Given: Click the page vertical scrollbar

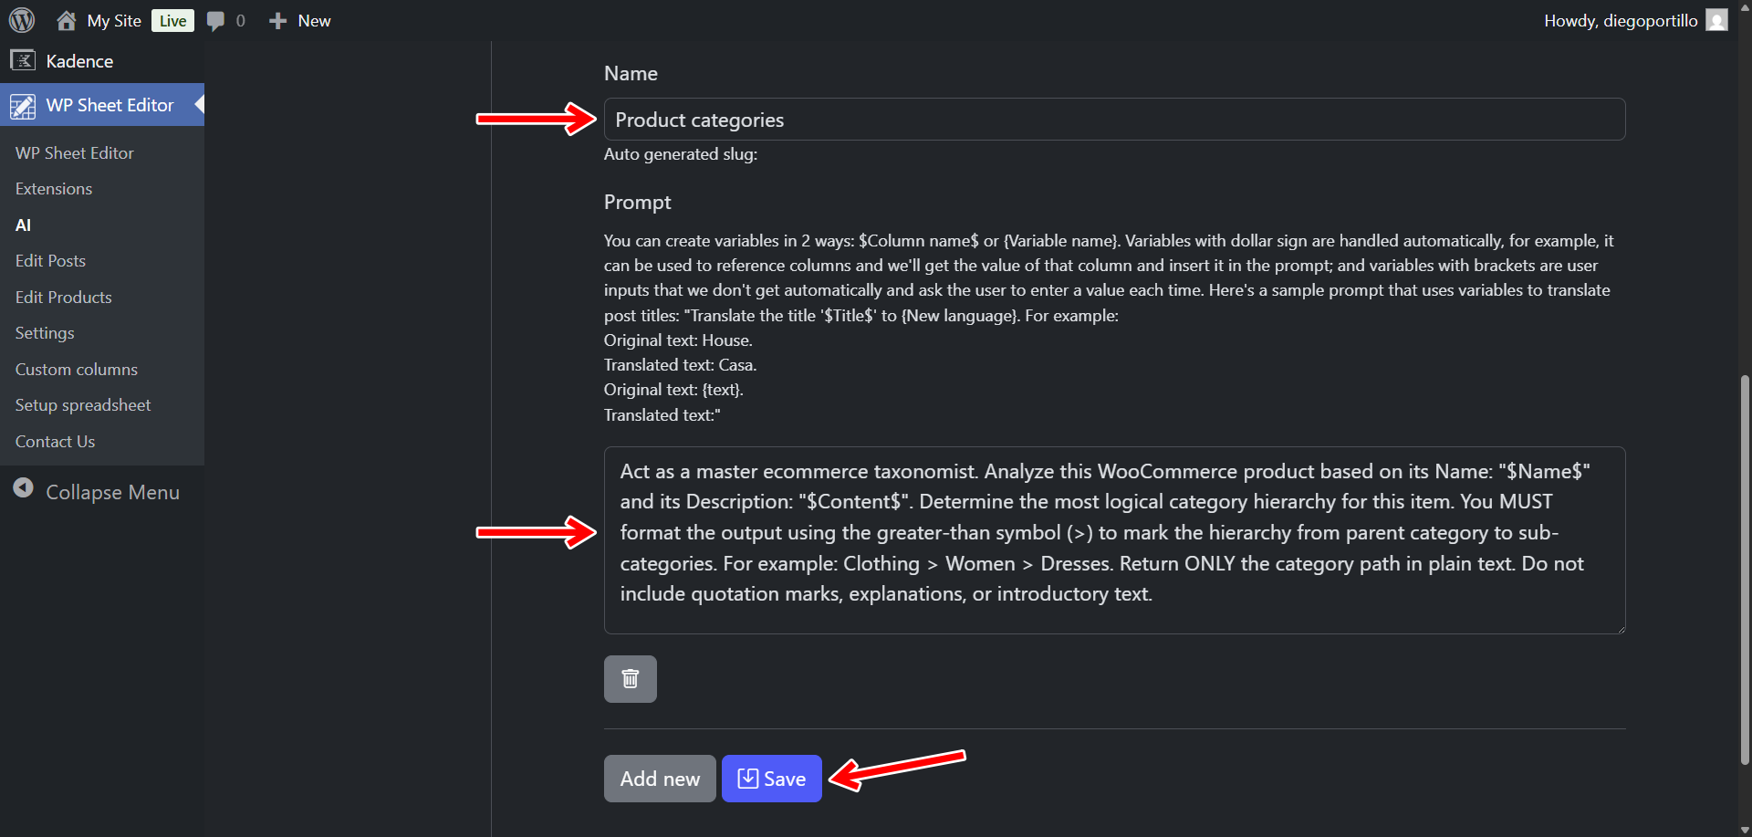Looking at the screenshot, I should pos(1745,566).
